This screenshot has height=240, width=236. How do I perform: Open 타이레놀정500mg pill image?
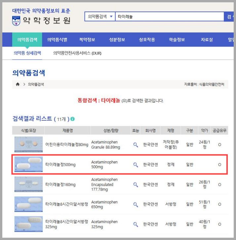(x=28, y=165)
